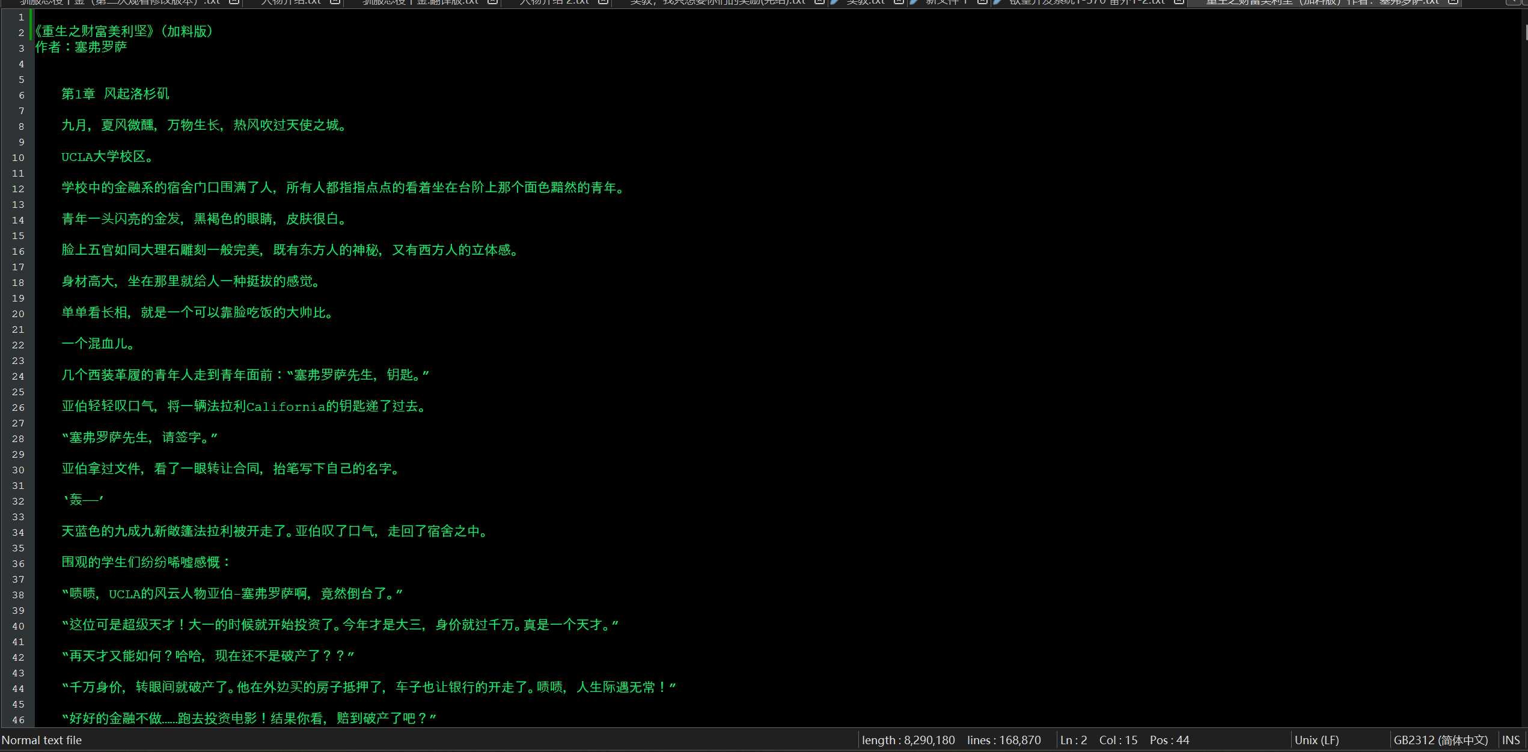Screen dimensions: 1528x752
Task: Open the GB2312 encoding selector
Action: (x=1440, y=740)
